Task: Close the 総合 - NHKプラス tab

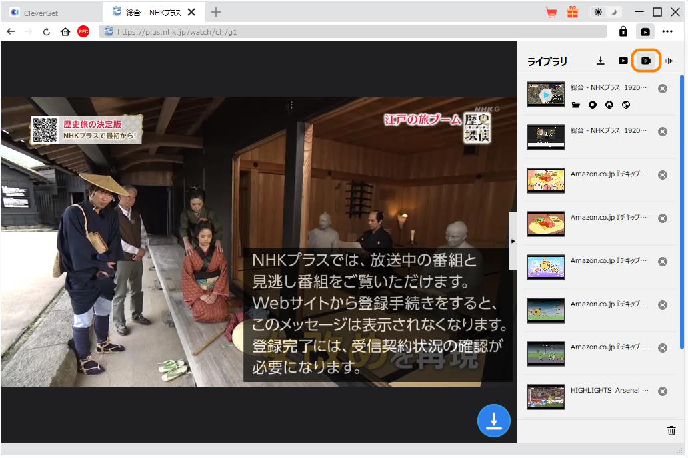Action: click(x=191, y=12)
